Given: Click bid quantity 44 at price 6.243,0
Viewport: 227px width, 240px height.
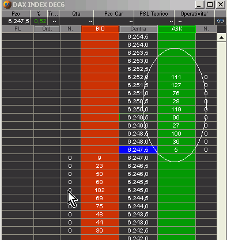Looking at the screenshot, I should point(100,223).
